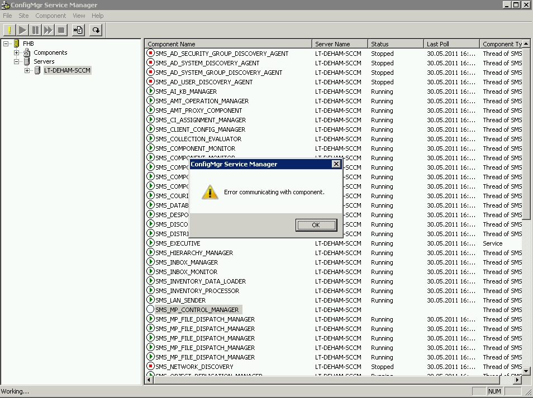The width and height of the screenshot is (533, 398).
Task: Select the SMS_CI_ASSIGNMENT_MANAGER row name
Action: click(201, 120)
